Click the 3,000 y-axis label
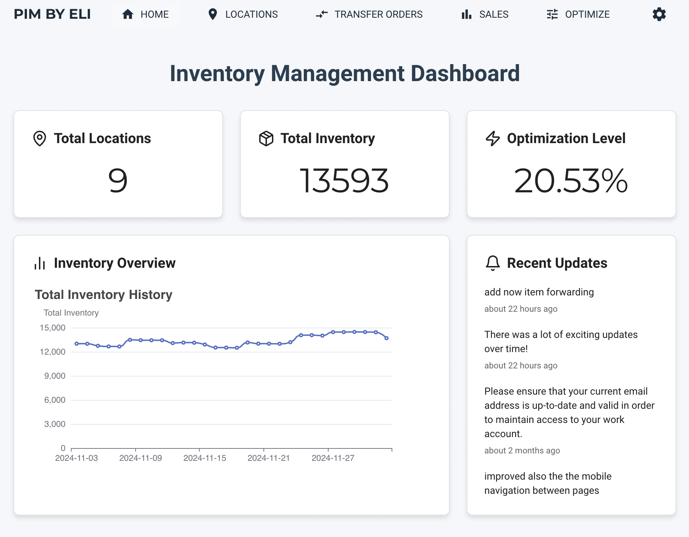Image resolution: width=689 pixels, height=537 pixels. (55, 424)
